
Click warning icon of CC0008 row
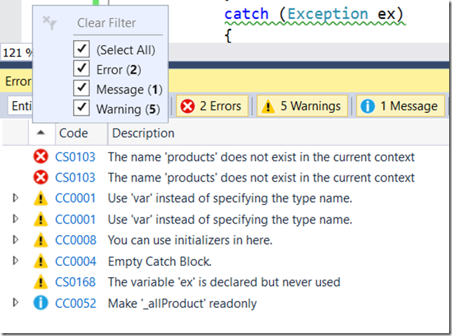(41, 240)
